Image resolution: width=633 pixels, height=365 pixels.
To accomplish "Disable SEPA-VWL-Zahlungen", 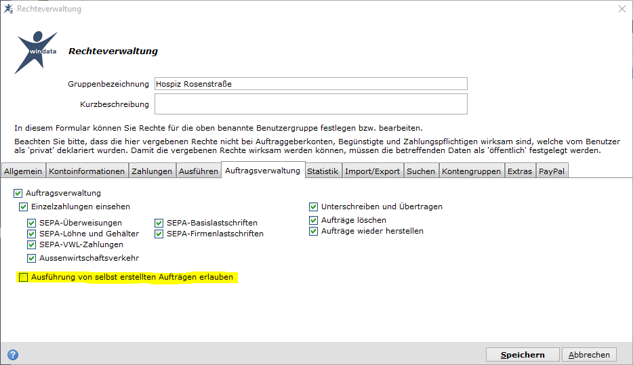I will pos(31,245).
